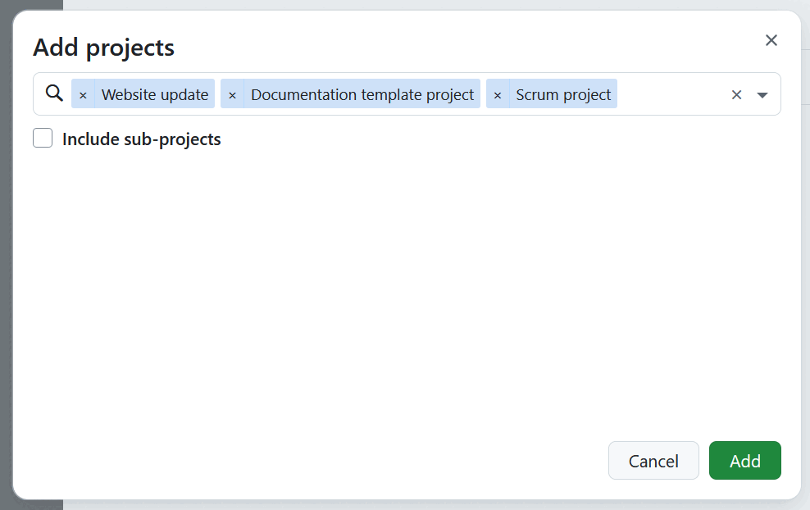Viewport: 810px width, 510px height.
Task: Confirm with the green Add button
Action: (x=744, y=460)
